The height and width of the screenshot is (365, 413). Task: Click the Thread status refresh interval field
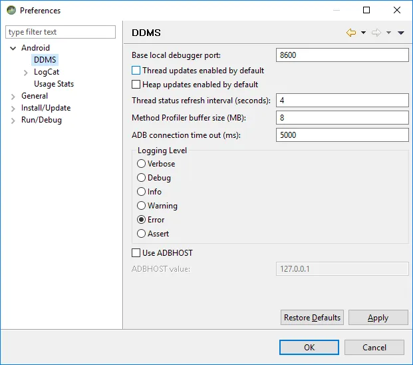342,100
